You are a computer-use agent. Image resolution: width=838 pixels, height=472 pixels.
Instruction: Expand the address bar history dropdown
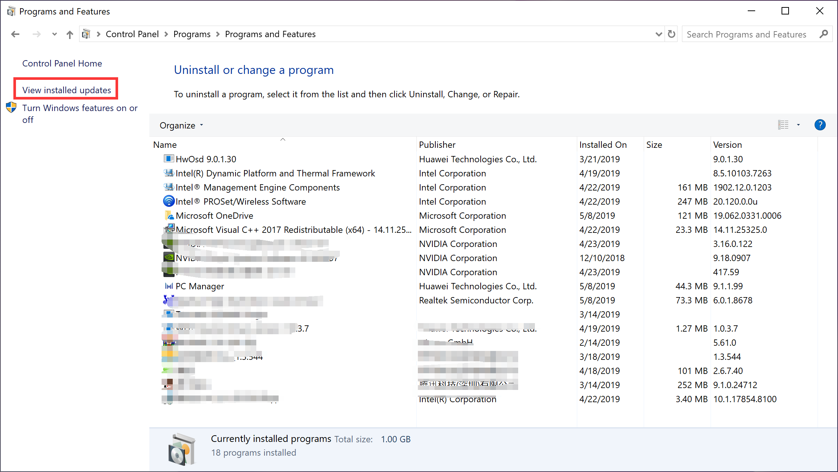coord(659,34)
